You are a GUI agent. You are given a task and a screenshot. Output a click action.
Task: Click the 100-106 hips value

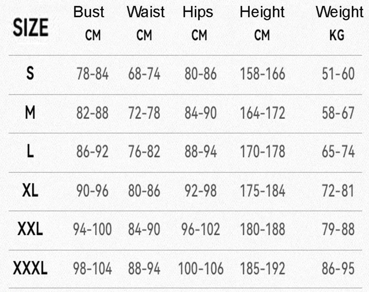tap(201, 268)
